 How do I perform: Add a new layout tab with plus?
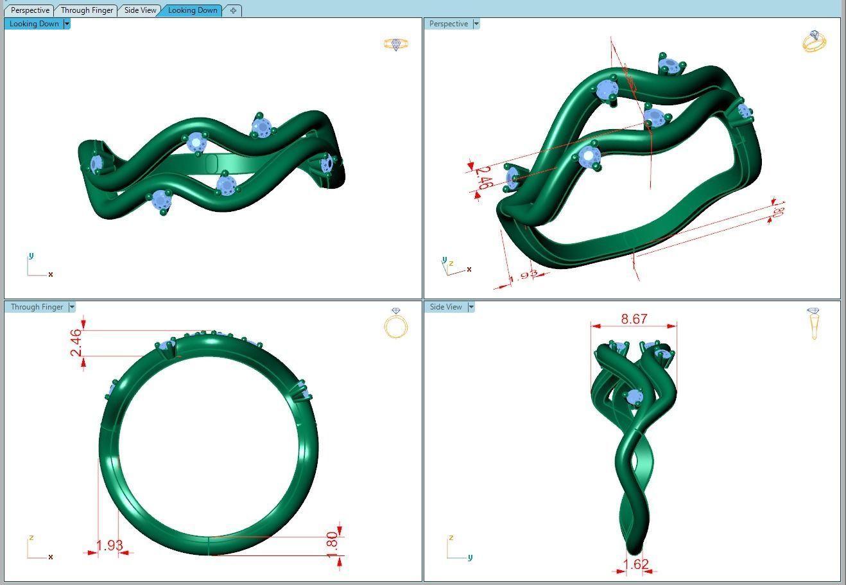coord(233,10)
